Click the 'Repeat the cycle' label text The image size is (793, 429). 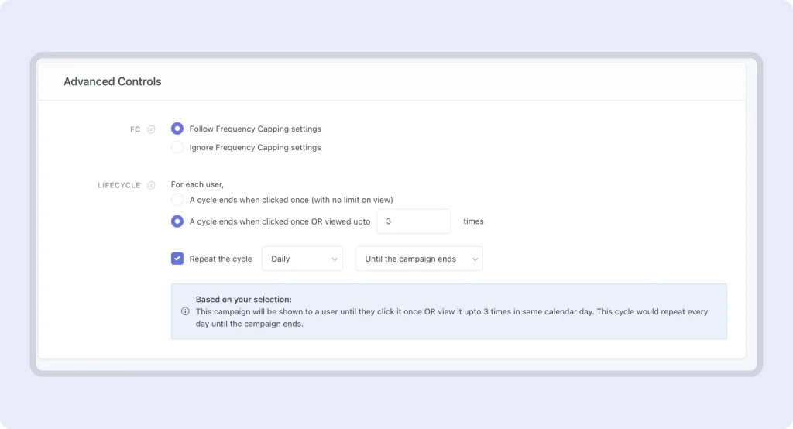click(x=221, y=259)
